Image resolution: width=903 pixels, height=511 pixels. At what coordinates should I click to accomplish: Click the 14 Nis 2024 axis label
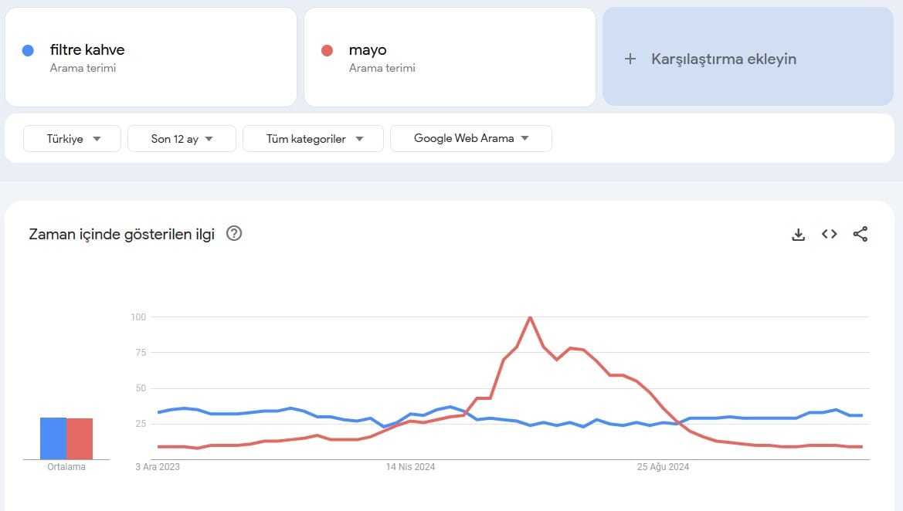click(x=411, y=467)
